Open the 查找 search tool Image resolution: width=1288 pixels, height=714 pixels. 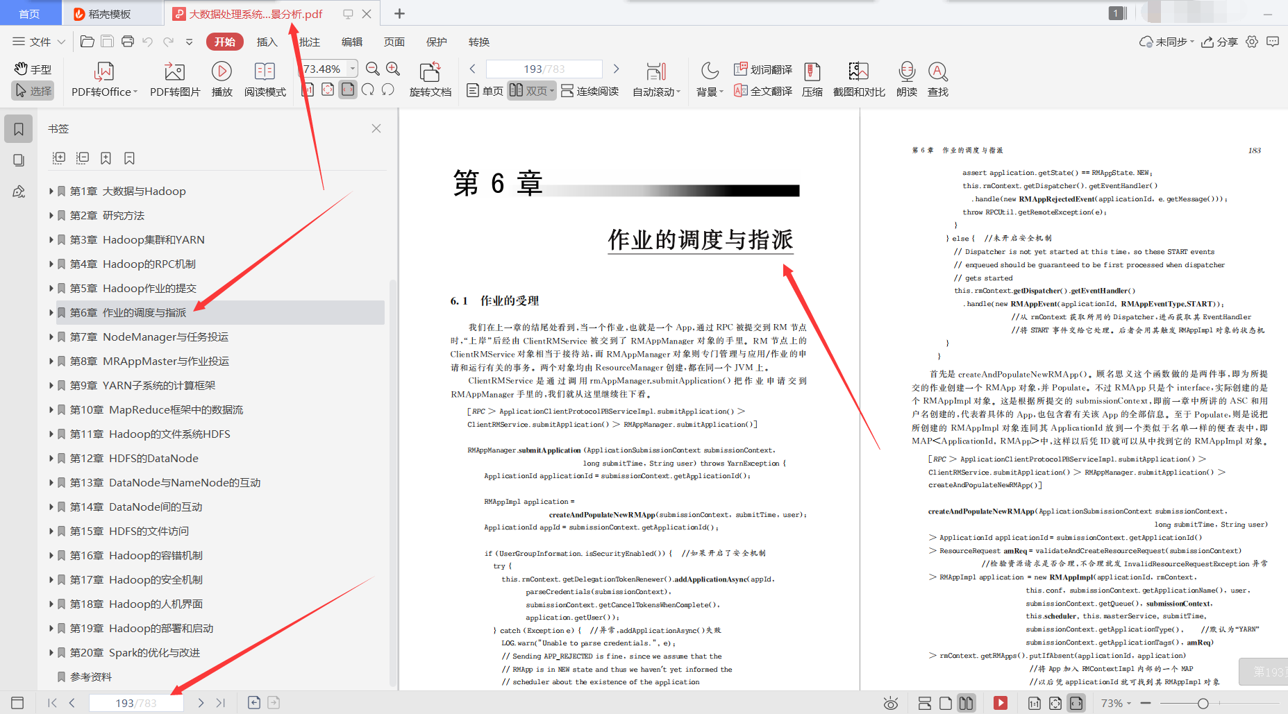[x=937, y=80]
